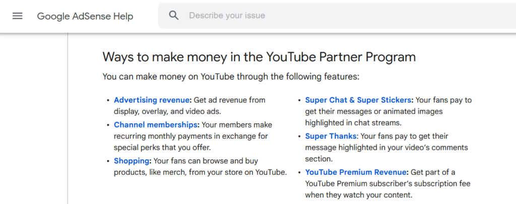Follow the Channel memberships link
Image resolution: width=516 pixels, height=204 pixels.
156,125
